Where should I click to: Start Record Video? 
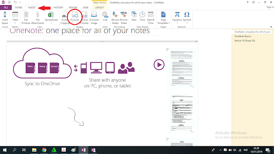124,18
